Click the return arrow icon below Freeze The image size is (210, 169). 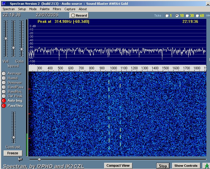pyautogui.click(x=20, y=159)
